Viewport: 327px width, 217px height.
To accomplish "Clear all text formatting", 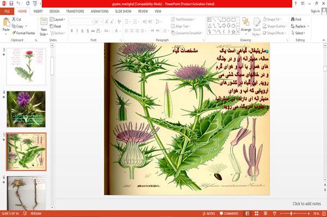I will coord(119,22).
